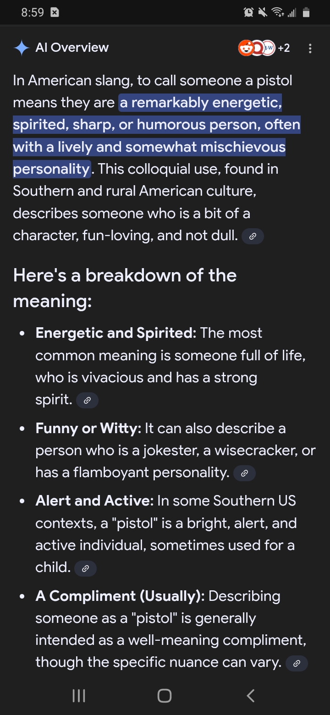Viewport: 330px width, 715px height.
Task: Tap the J-W source icon
Action: point(269,48)
